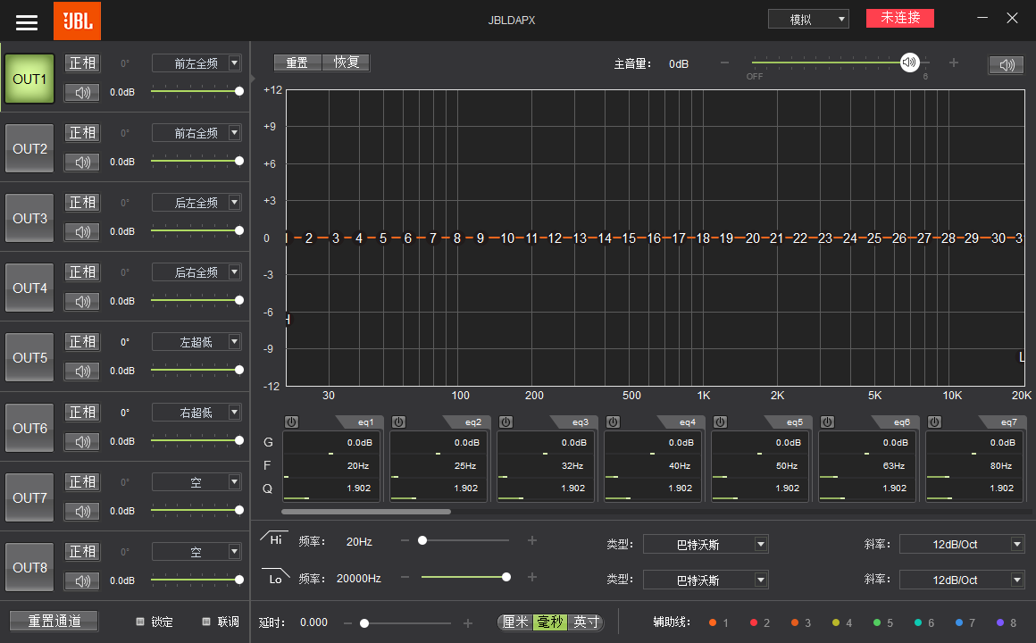The image size is (1036, 643).
Task: Open Lo-pass 类型 巴特沃斯 dropdown
Action: point(706,580)
